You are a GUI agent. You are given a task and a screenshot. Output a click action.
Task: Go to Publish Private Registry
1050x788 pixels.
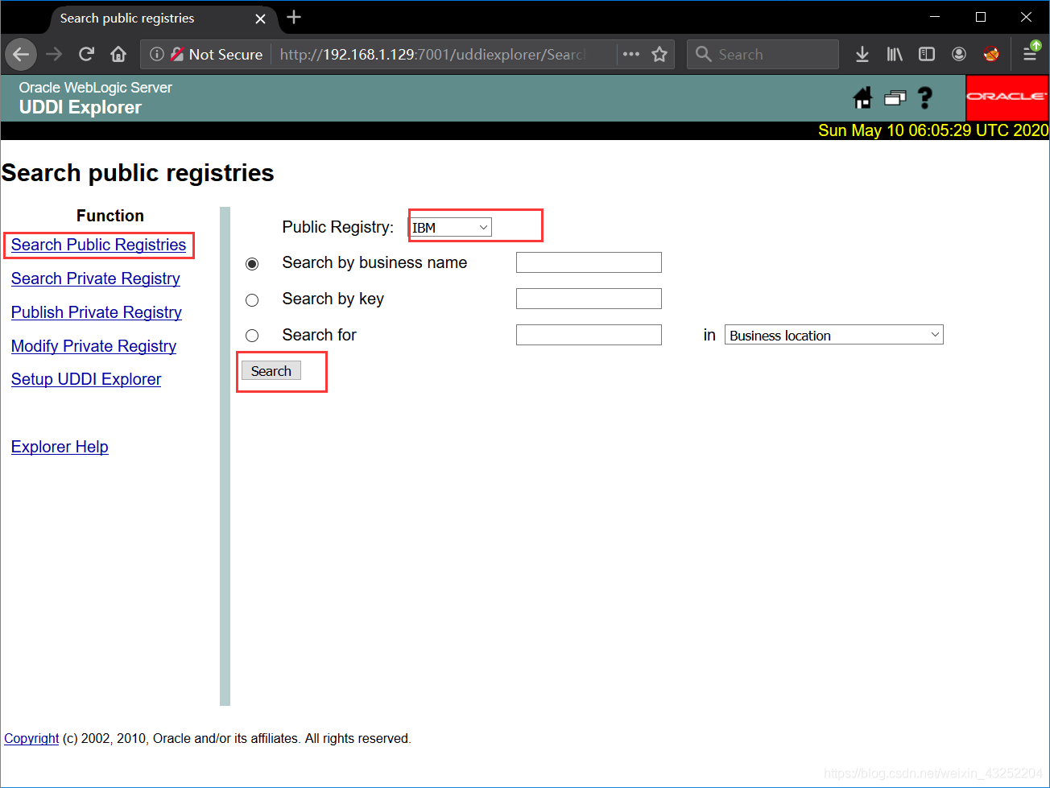pos(97,312)
